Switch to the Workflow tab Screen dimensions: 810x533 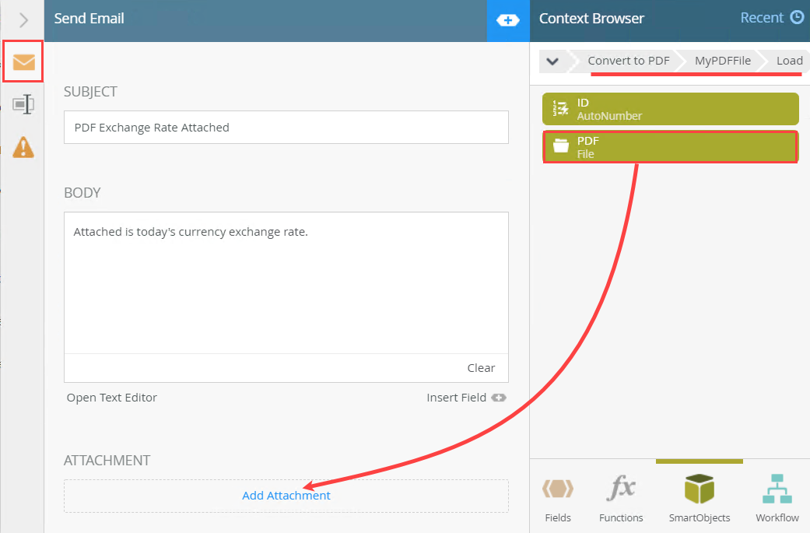pyautogui.click(x=777, y=499)
